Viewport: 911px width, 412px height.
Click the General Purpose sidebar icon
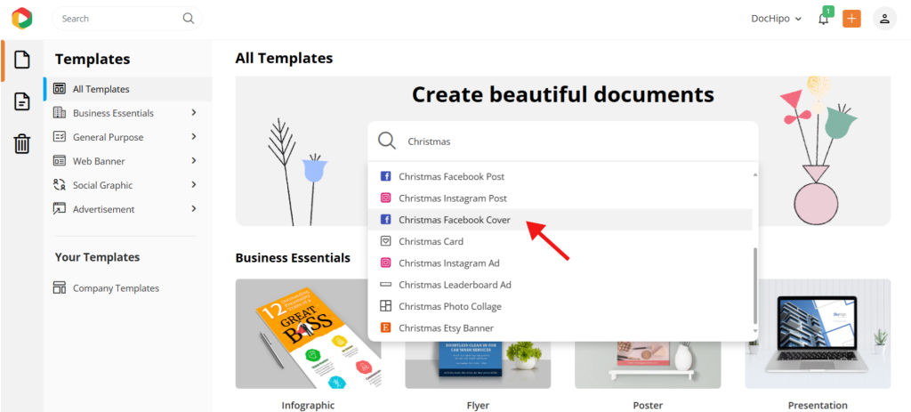click(x=60, y=136)
